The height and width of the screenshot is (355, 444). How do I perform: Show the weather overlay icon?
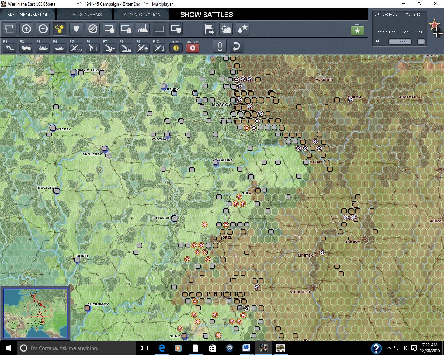point(226,29)
